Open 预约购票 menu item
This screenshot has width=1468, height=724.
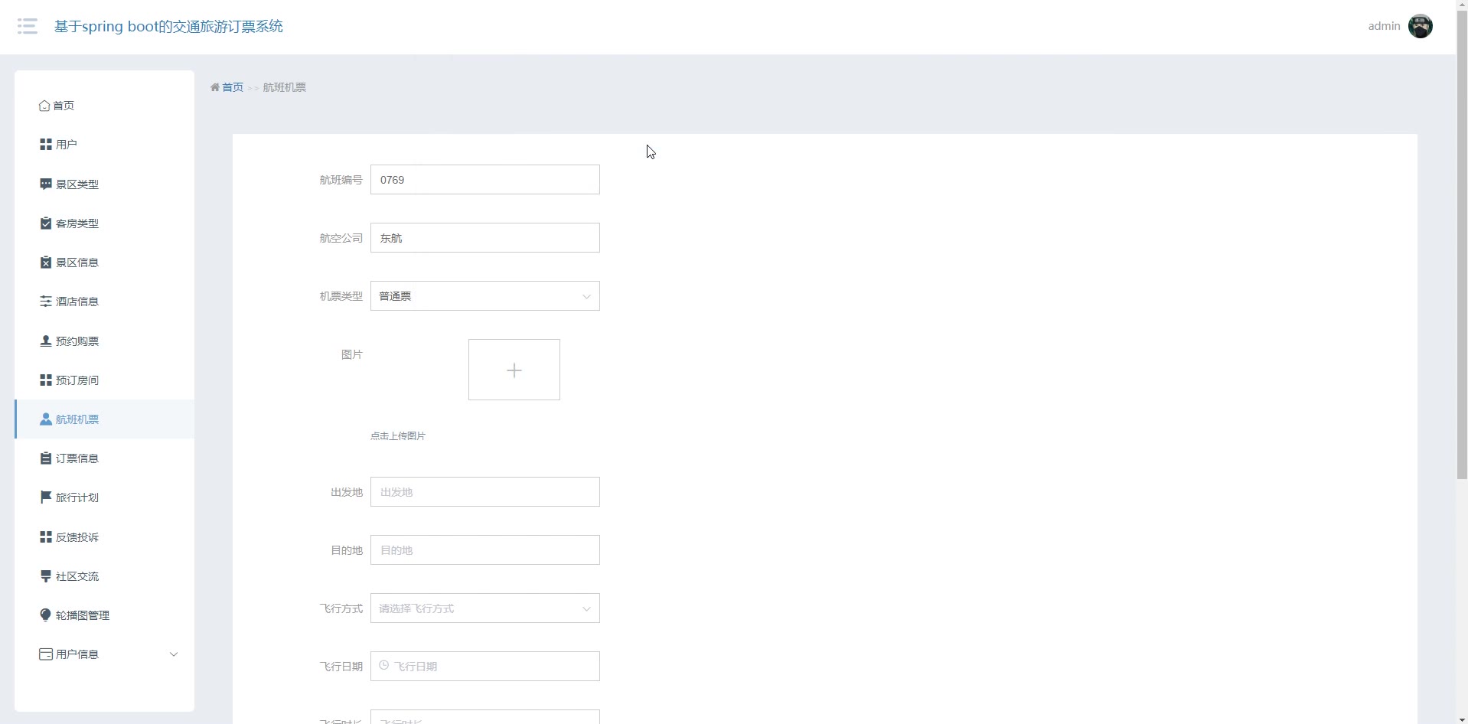tap(104, 341)
